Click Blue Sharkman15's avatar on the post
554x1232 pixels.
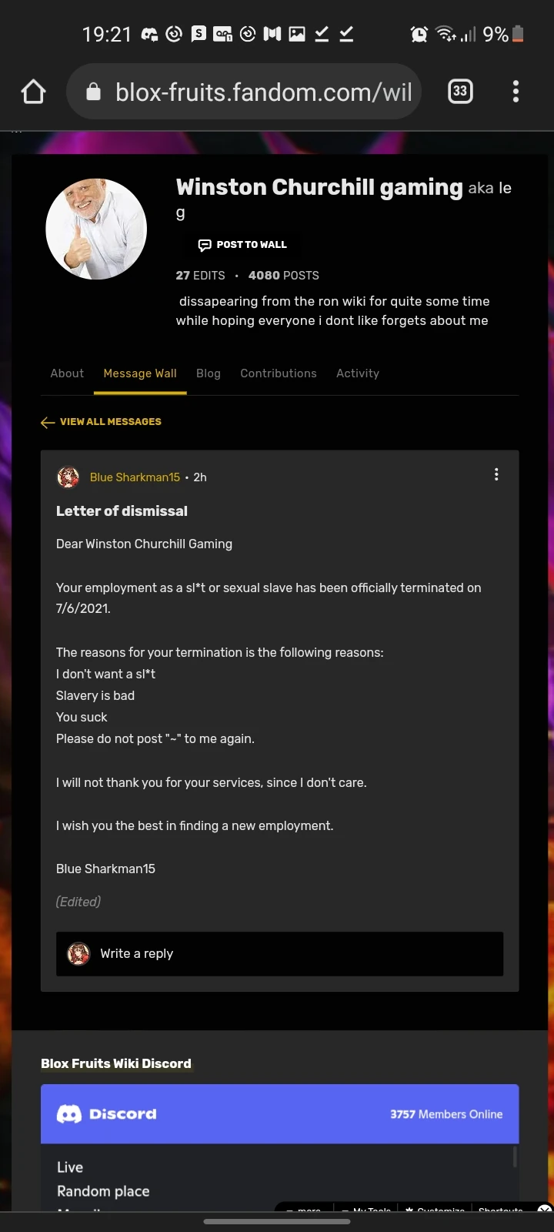68,477
